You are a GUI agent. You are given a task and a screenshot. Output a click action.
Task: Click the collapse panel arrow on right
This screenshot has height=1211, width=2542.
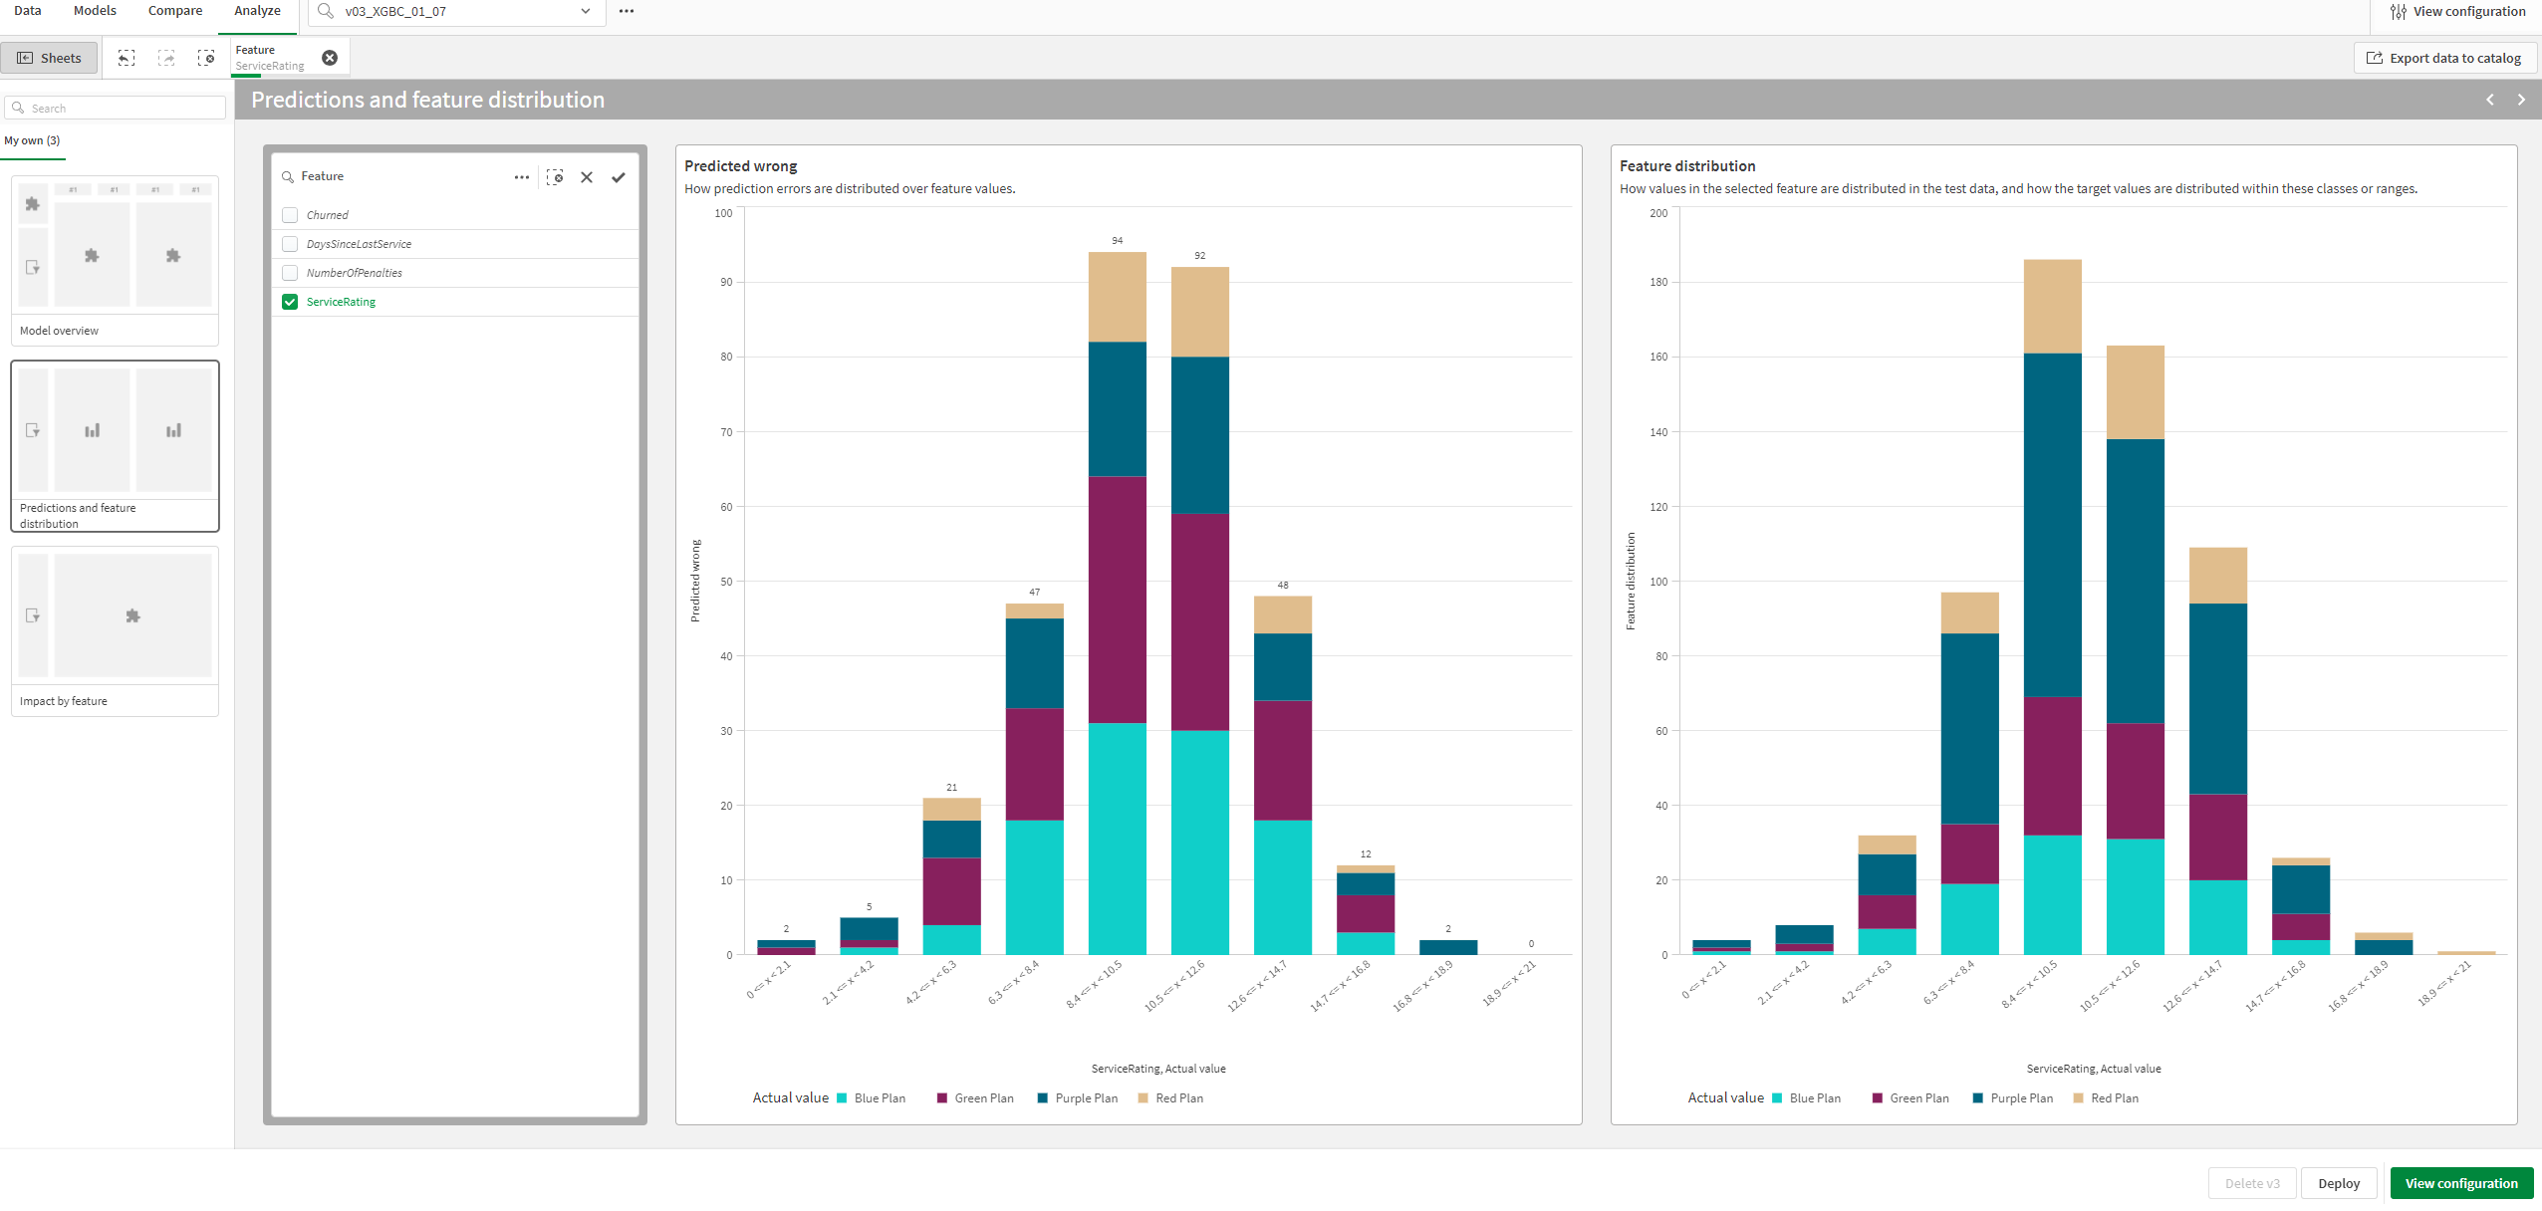(x=2522, y=101)
